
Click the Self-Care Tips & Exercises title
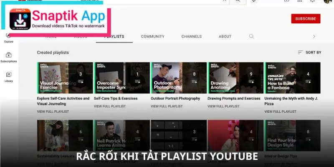click(x=116, y=99)
